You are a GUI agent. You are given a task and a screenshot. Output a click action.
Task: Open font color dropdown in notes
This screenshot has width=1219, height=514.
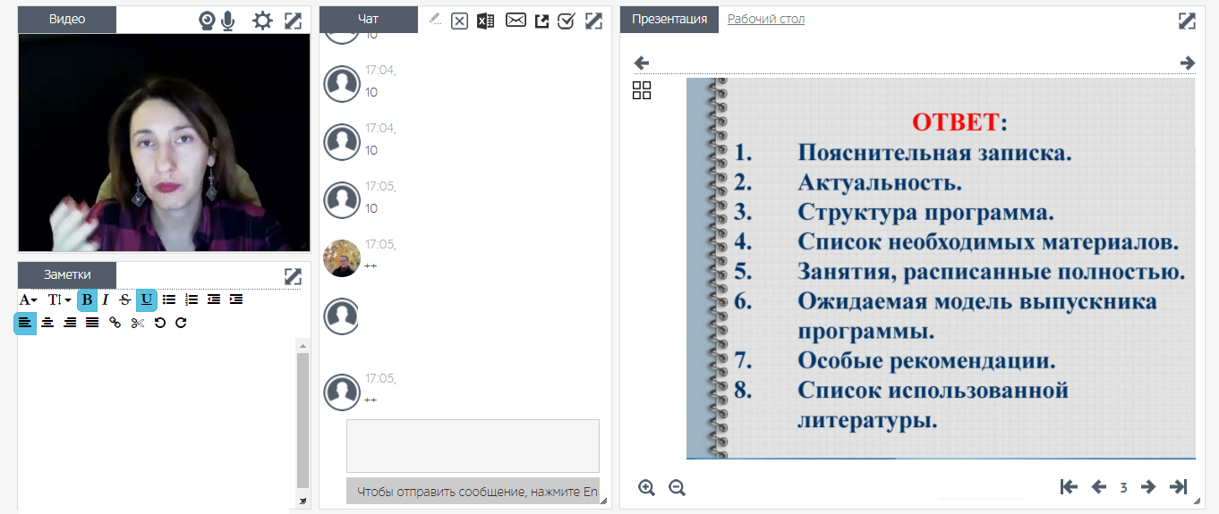tap(28, 299)
